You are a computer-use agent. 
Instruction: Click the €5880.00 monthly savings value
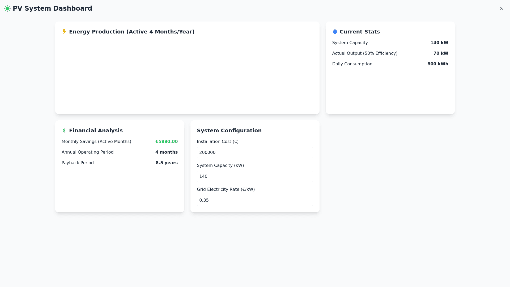pyautogui.click(x=166, y=142)
